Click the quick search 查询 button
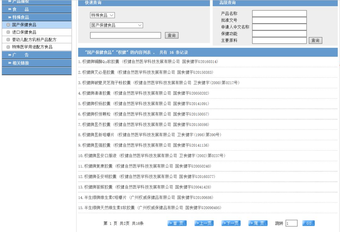The image size is (340, 232). tap(172, 35)
